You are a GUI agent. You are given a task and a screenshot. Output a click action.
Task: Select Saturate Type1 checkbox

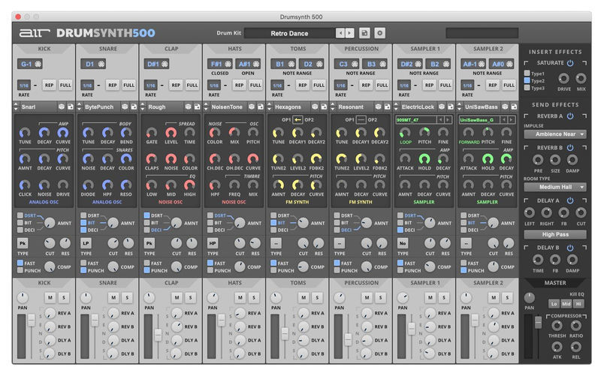pyautogui.click(x=527, y=73)
